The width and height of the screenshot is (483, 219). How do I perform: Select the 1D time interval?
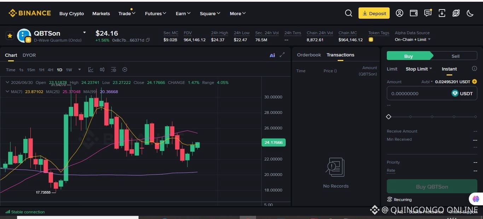tap(59, 70)
